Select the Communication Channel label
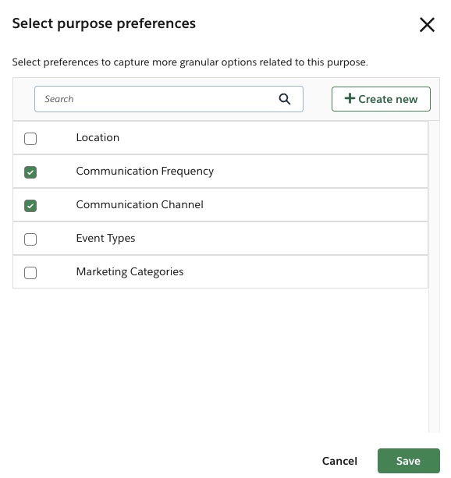The width and height of the screenshot is (451, 478). pyautogui.click(x=140, y=204)
